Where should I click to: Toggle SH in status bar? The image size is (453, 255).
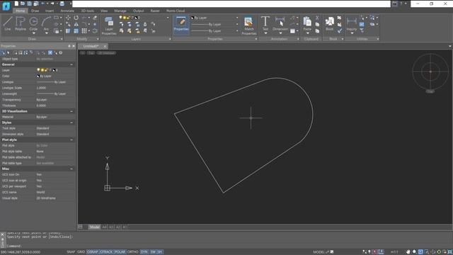pyautogui.click(x=160, y=252)
